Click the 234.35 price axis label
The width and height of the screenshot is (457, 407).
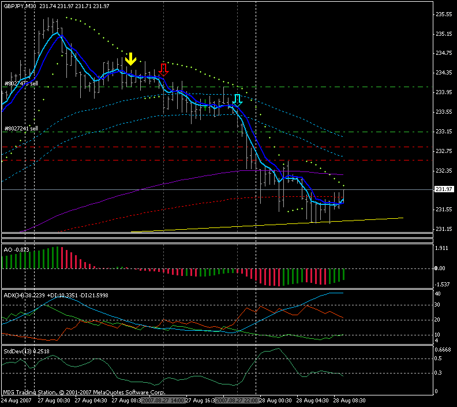444,73
